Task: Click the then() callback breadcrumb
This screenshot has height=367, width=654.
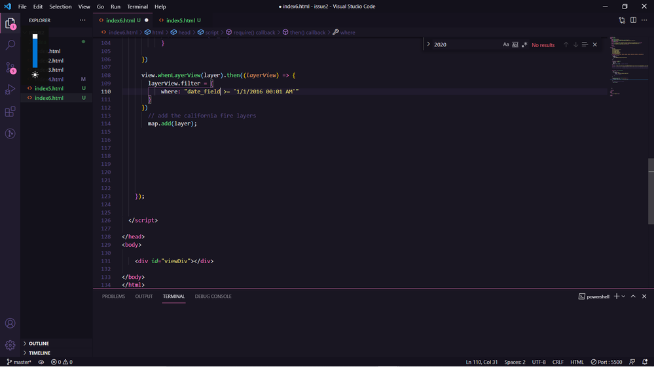Action: click(304, 33)
